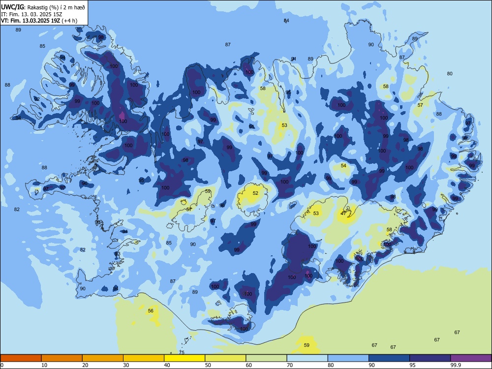Click the '99.9' legend tick label
Viewport: 492px width, 369px height.
point(455,365)
